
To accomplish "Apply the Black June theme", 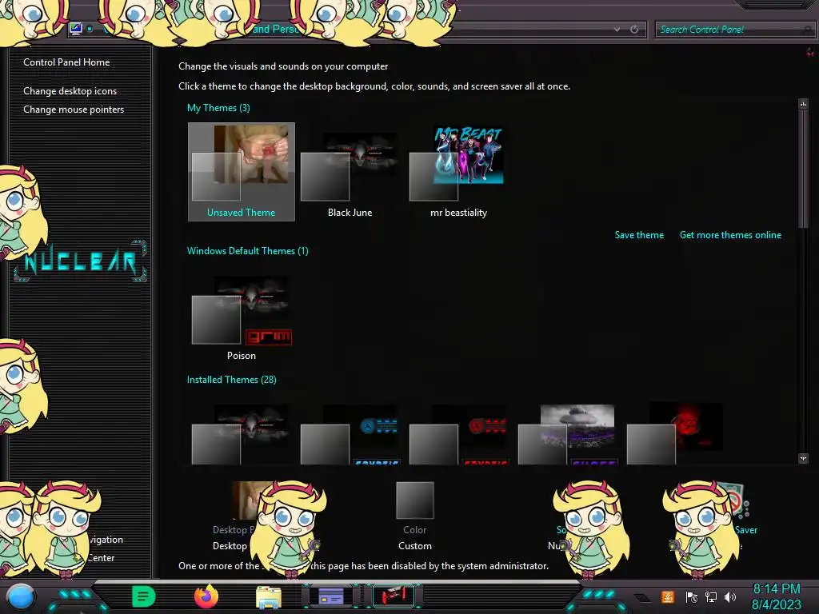I will pos(350,172).
